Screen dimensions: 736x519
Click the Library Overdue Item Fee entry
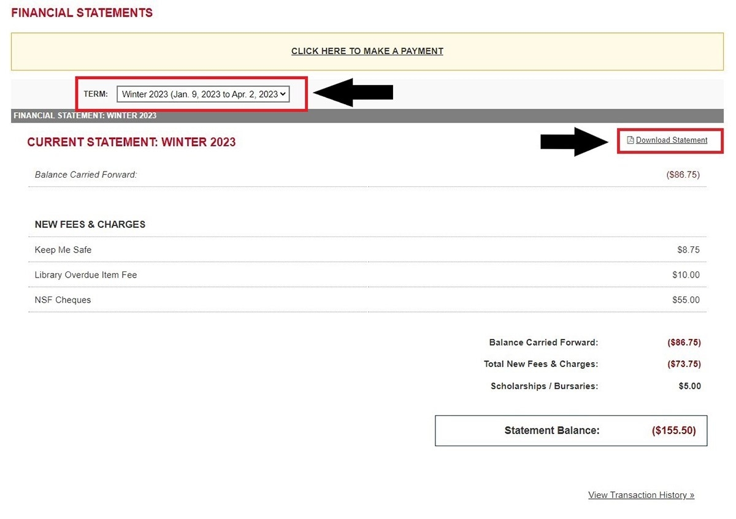[x=85, y=275]
